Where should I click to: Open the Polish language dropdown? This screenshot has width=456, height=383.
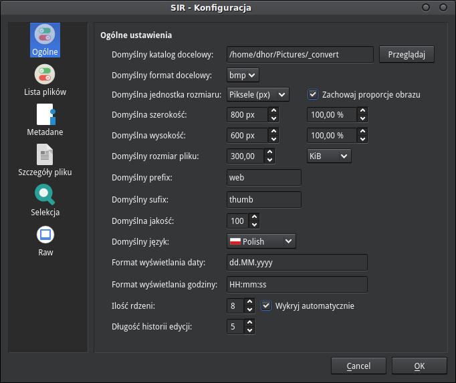click(x=261, y=241)
